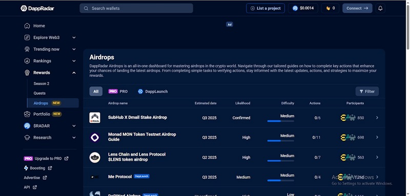
Task: Open the Filter button
Action: pyautogui.click(x=367, y=91)
